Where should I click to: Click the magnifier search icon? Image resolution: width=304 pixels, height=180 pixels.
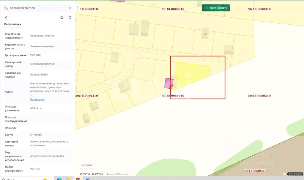[6, 8]
